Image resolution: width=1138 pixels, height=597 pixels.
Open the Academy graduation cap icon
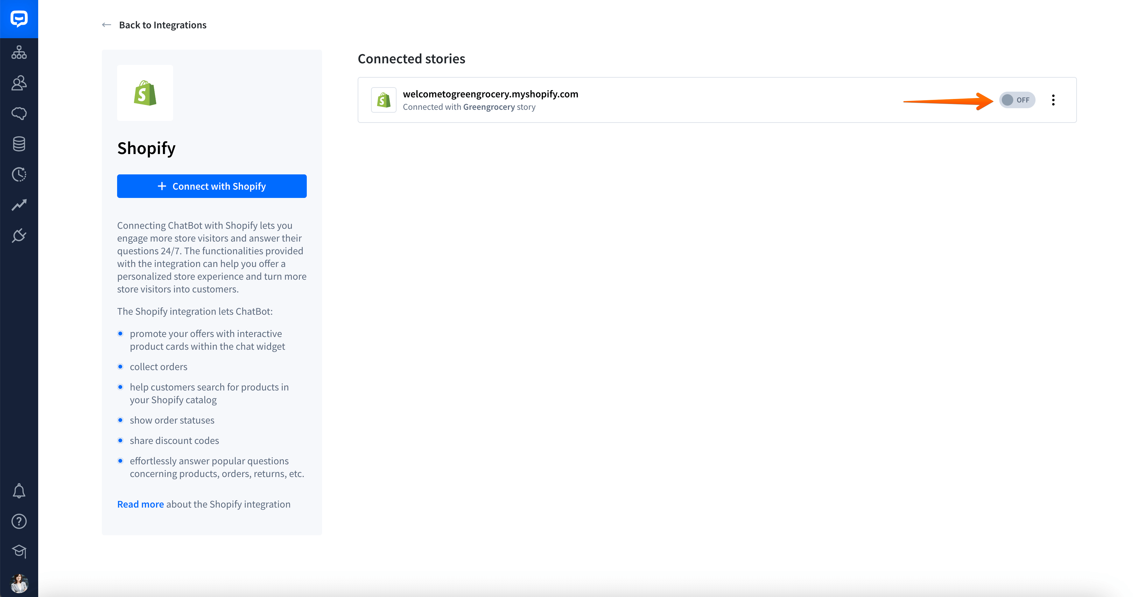[x=19, y=551]
